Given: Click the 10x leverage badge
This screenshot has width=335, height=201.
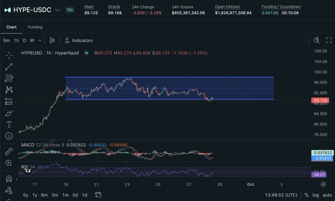Looking at the screenshot, I should [x=69, y=10].
